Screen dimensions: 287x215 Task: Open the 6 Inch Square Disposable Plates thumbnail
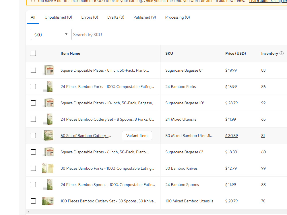pos(49,152)
